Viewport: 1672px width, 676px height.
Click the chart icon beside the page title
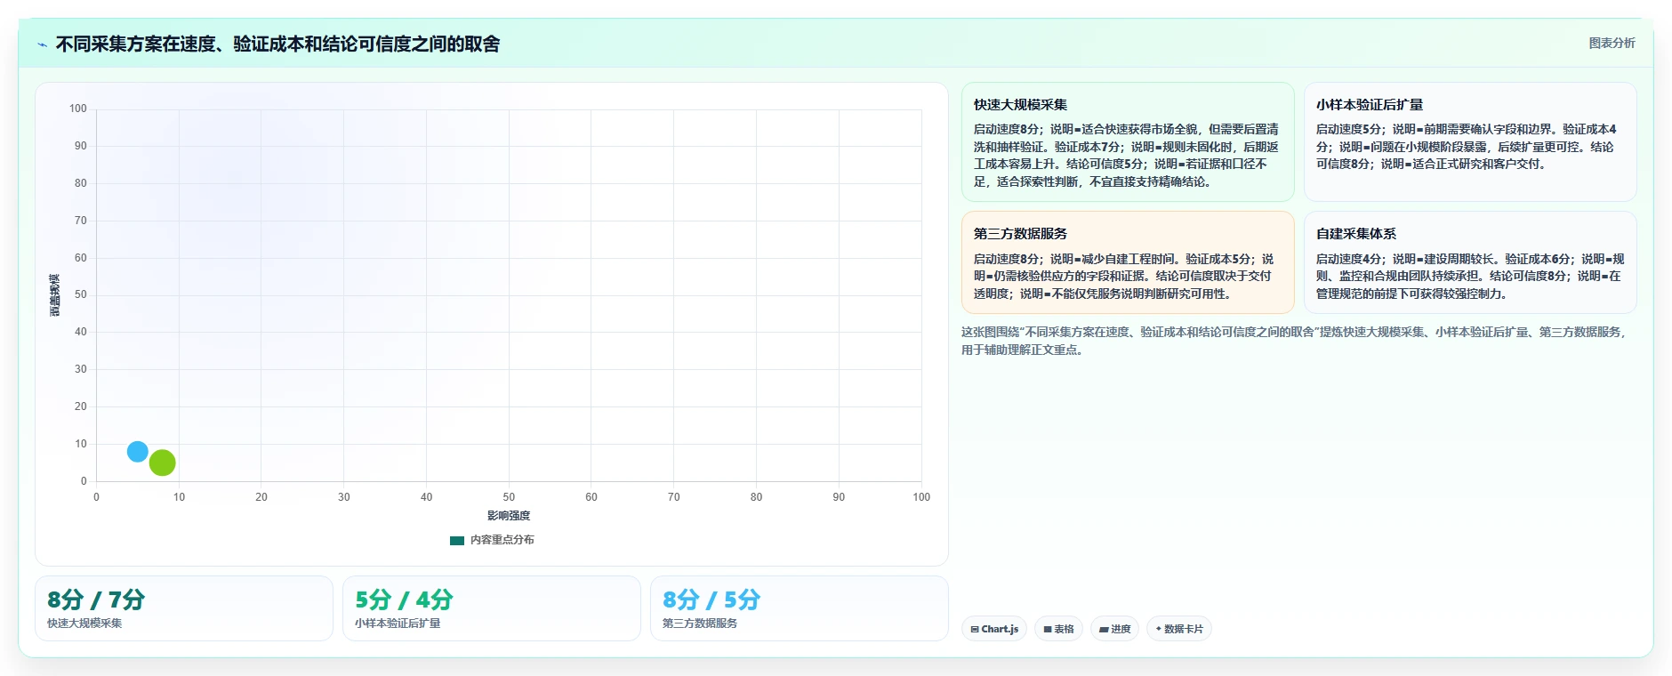click(x=42, y=44)
